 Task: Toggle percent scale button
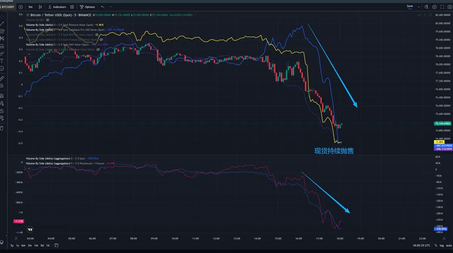pyautogui.click(x=436, y=245)
